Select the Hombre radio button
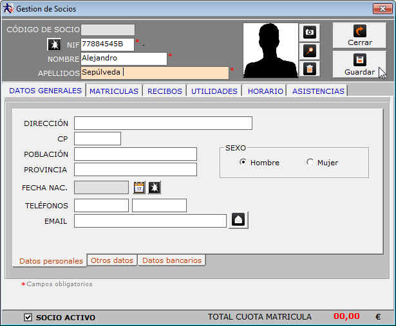The image size is (396, 326). click(243, 163)
